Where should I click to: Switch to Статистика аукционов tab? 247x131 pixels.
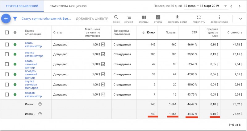(68, 6)
